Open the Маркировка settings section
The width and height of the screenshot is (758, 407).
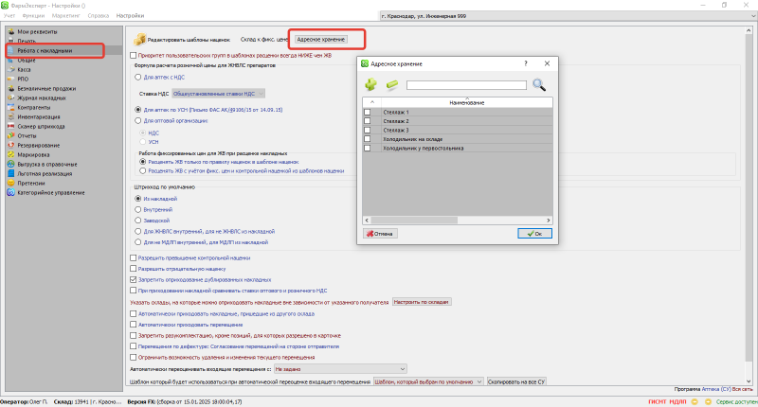[x=33, y=153]
